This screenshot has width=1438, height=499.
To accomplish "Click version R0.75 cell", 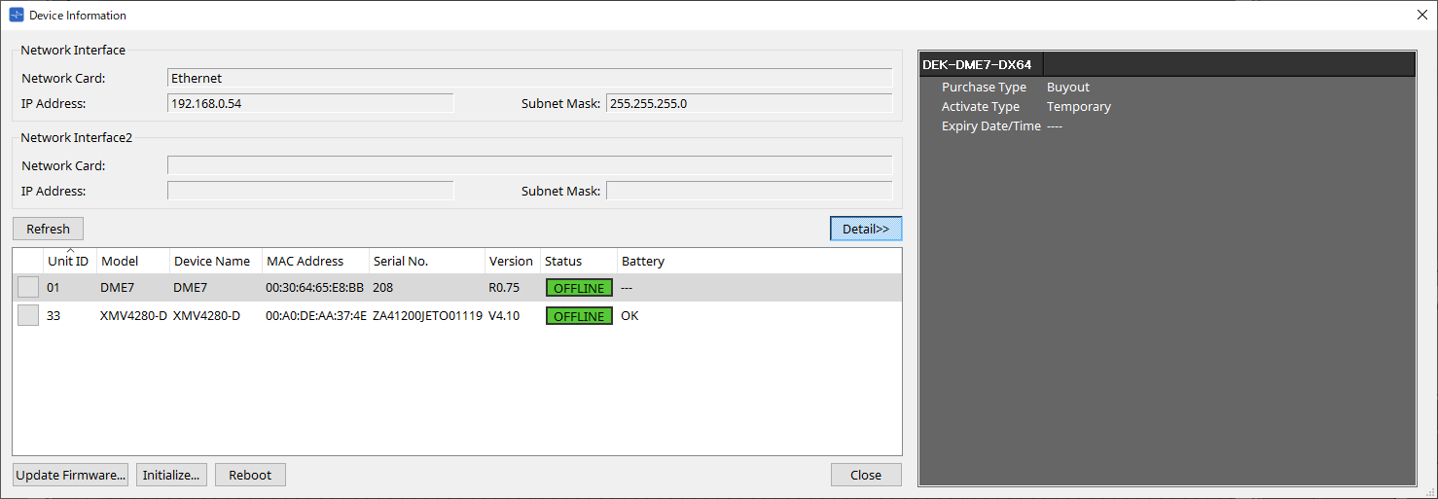I will pos(504,288).
